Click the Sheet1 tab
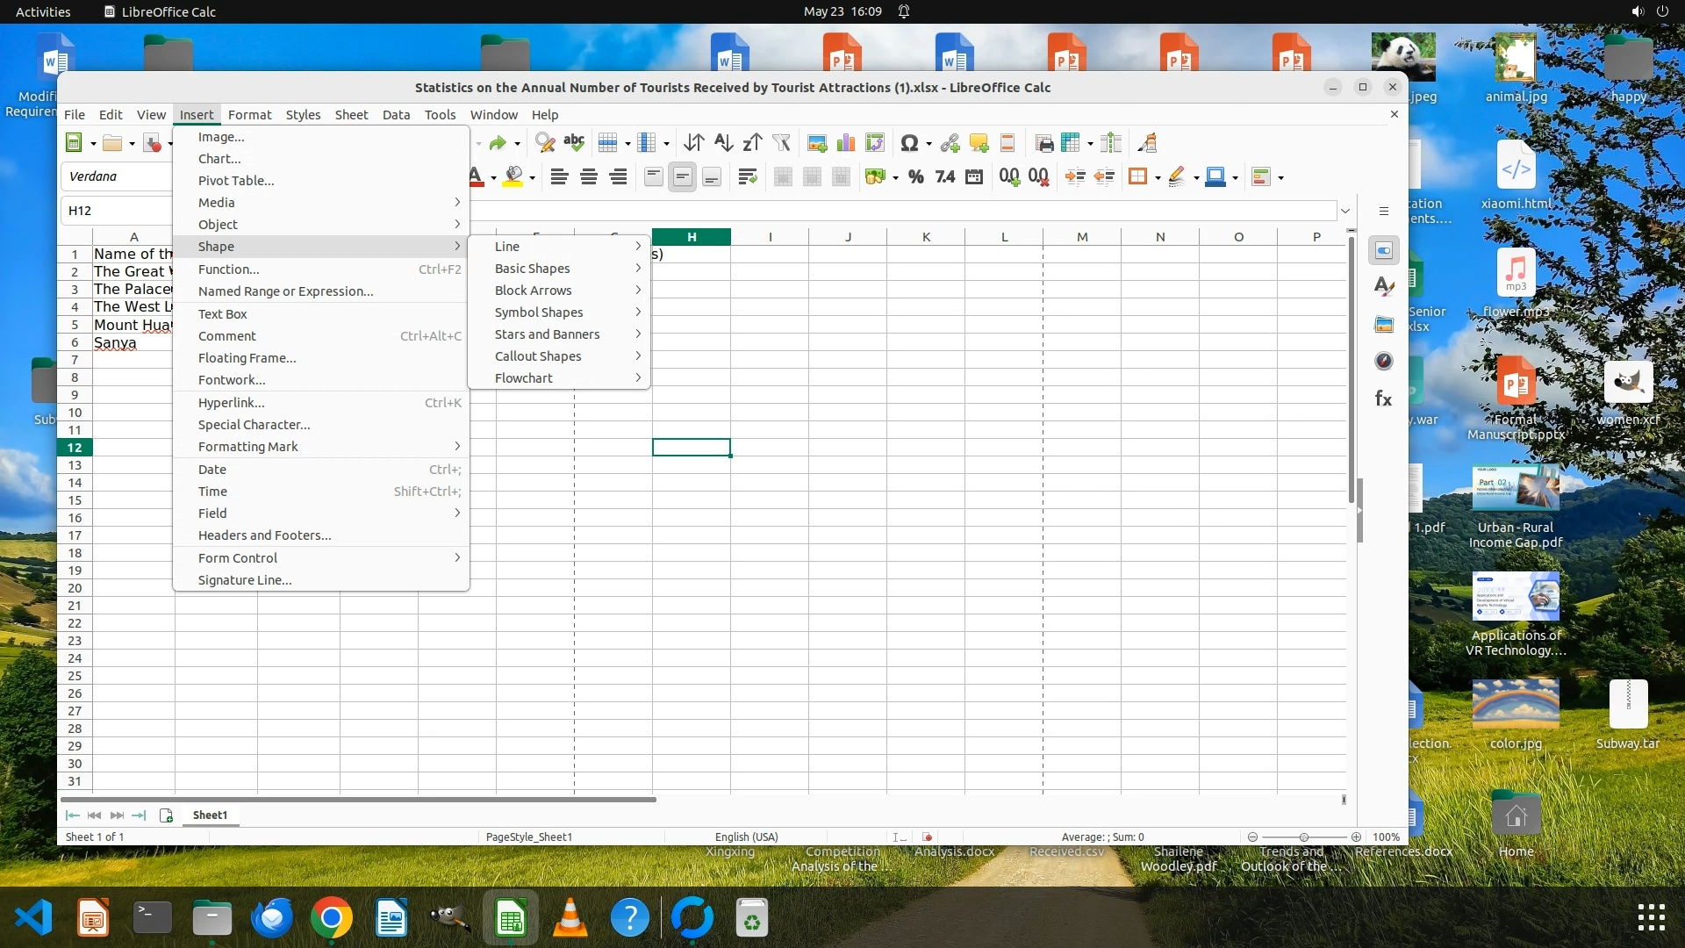The height and width of the screenshot is (948, 1685). click(210, 815)
